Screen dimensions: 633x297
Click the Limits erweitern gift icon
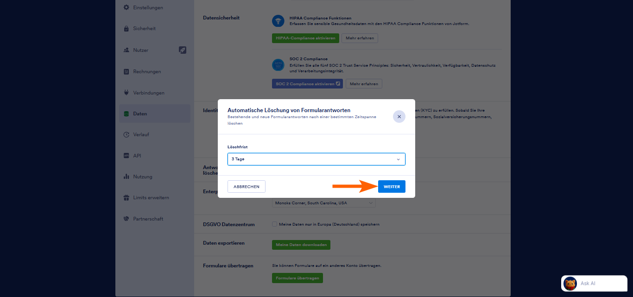tap(126, 198)
